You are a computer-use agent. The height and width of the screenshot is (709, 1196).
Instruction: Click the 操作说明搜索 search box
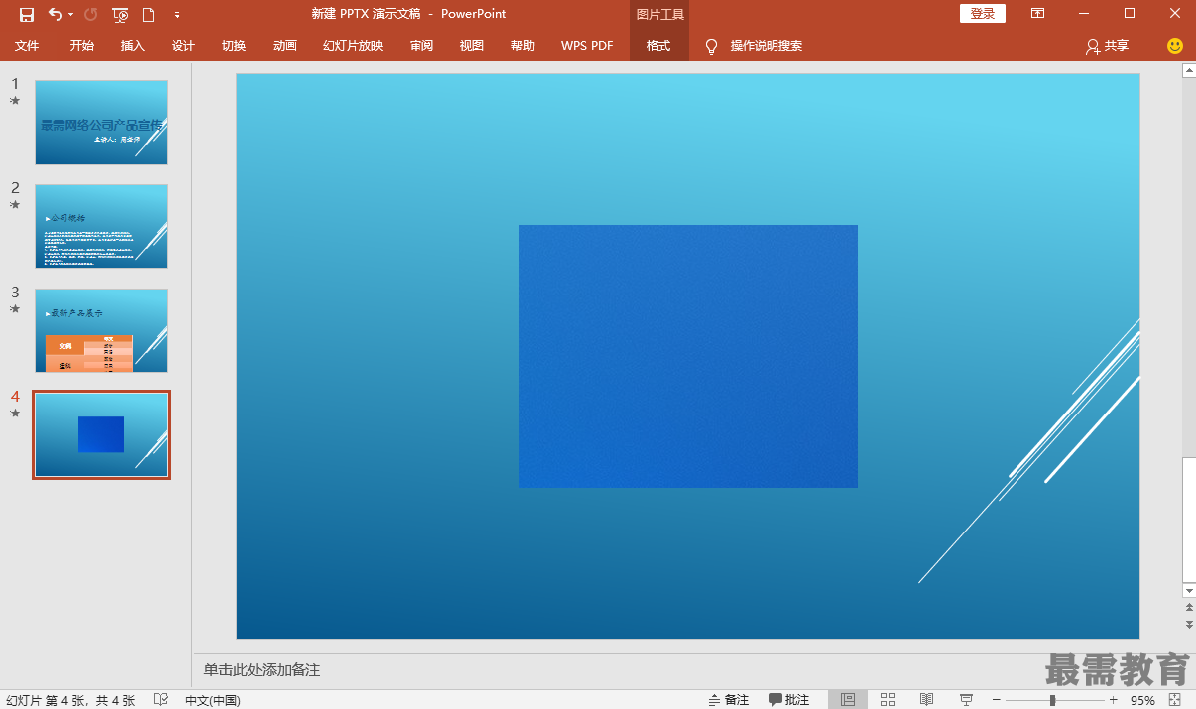[767, 46]
